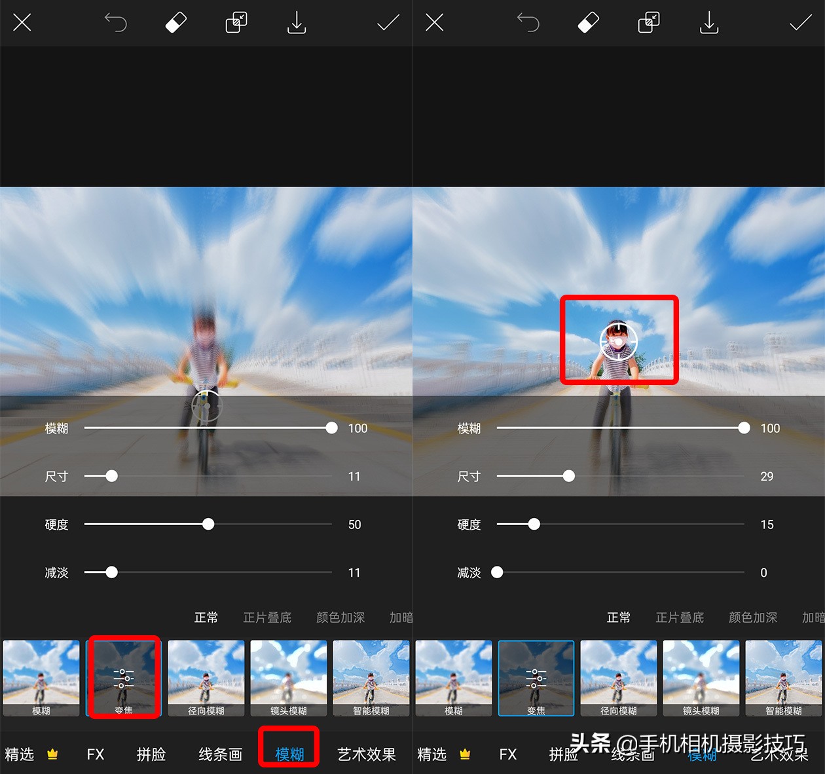Tap the download icon in right screen

point(709,23)
